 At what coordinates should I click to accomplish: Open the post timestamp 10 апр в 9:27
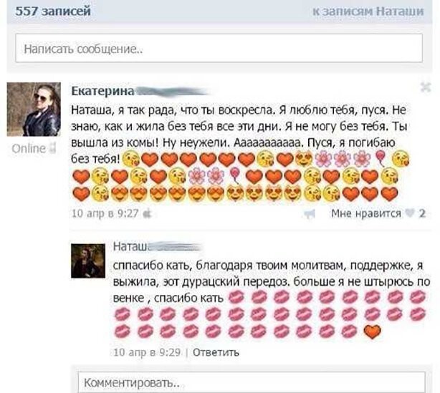[105, 213]
